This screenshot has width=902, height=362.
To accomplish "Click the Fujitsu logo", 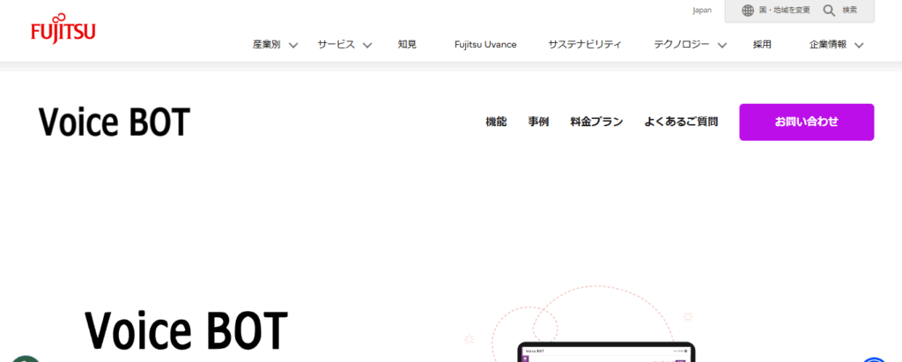I will point(63,28).
